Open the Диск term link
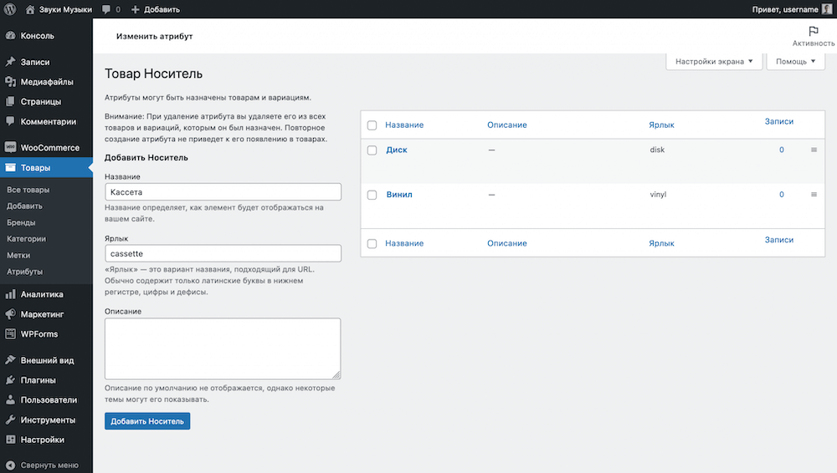The width and height of the screenshot is (837, 473). tap(397, 150)
